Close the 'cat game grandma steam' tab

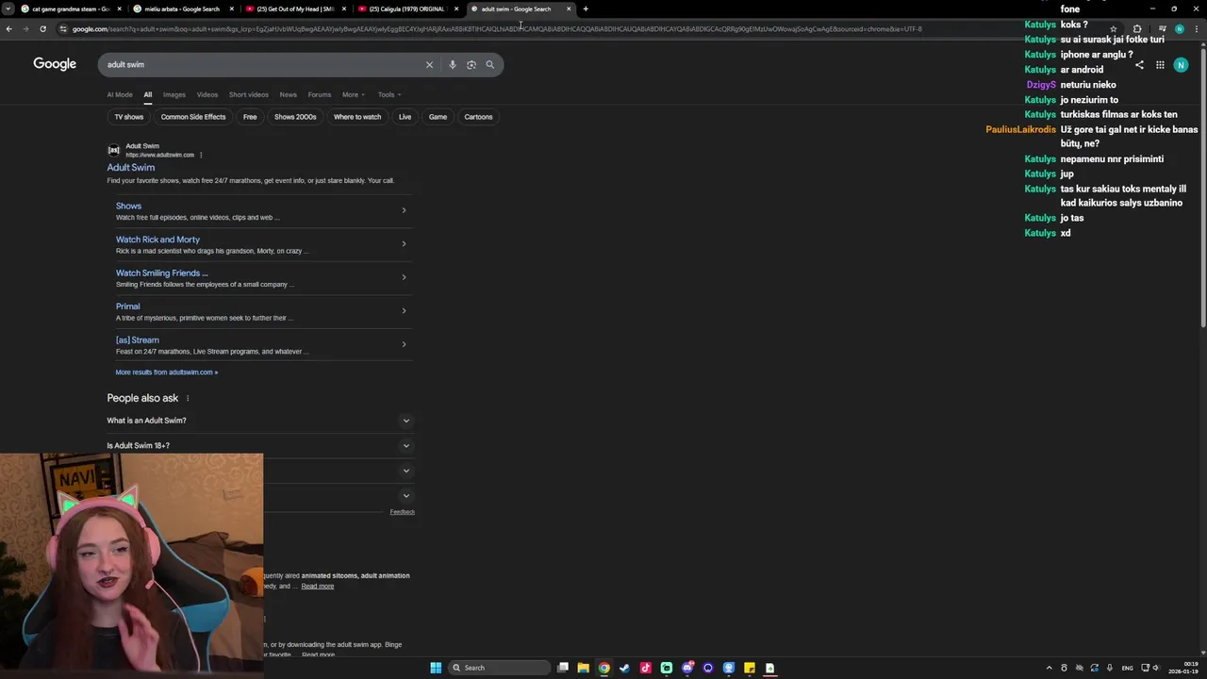(x=120, y=8)
